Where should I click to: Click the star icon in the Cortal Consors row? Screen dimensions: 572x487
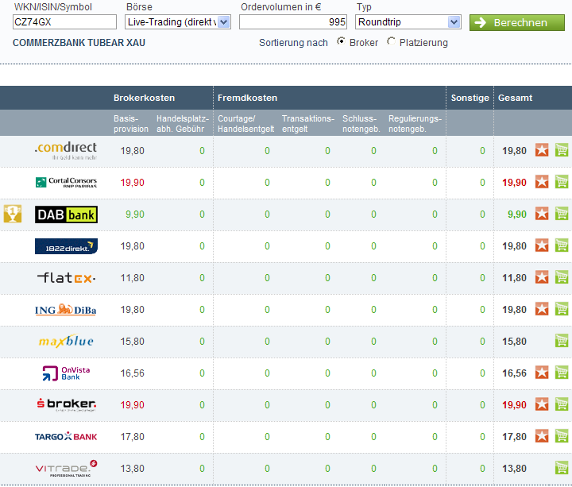pyautogui.click(x=542, y=182)
